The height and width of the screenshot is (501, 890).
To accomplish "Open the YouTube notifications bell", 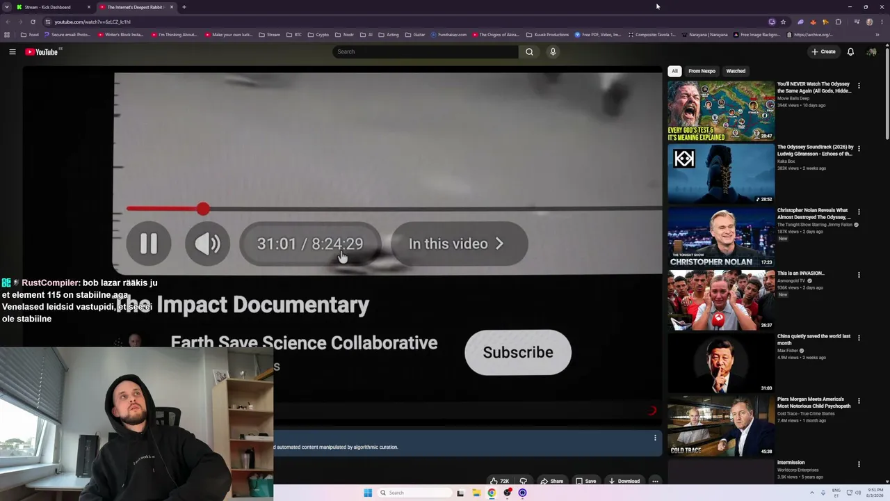I will [850, 51].
